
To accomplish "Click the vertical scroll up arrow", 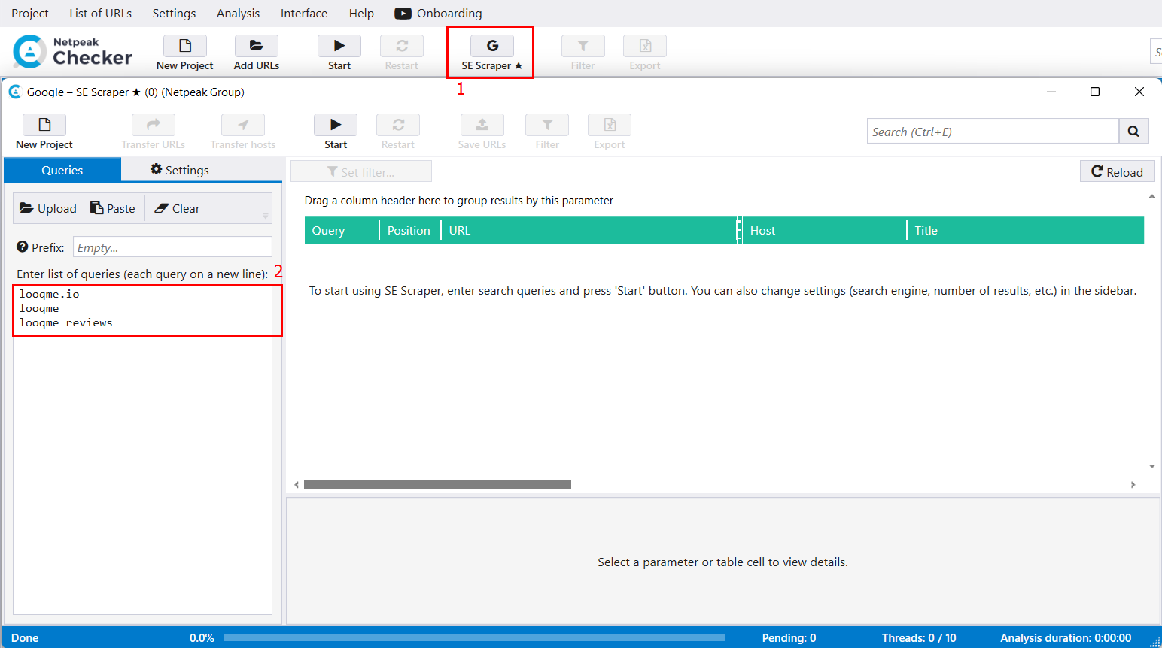I will click(x=1151, y=196).
